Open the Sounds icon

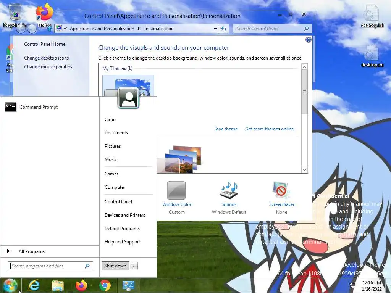(229, 191)
